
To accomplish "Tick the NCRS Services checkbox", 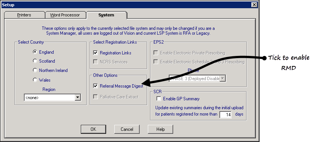I will (95, 61).
